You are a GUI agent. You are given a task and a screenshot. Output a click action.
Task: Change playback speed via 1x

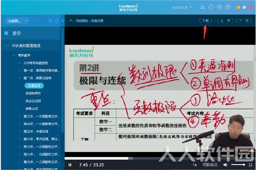(x=195, y=165)
